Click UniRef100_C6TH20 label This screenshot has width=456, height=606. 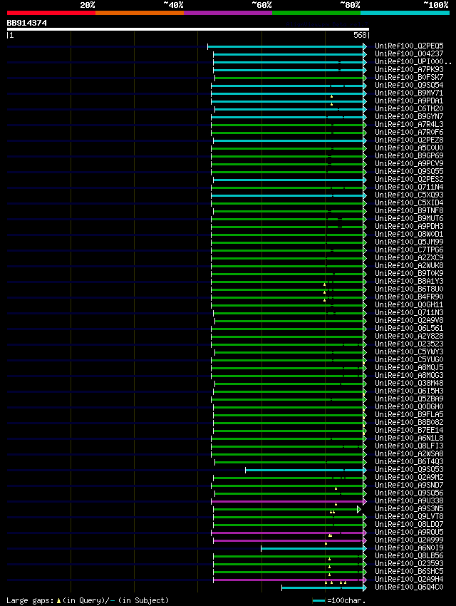click(409, 108)
